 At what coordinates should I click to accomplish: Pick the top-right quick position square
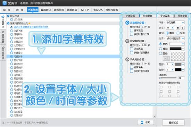coord(178,87)
